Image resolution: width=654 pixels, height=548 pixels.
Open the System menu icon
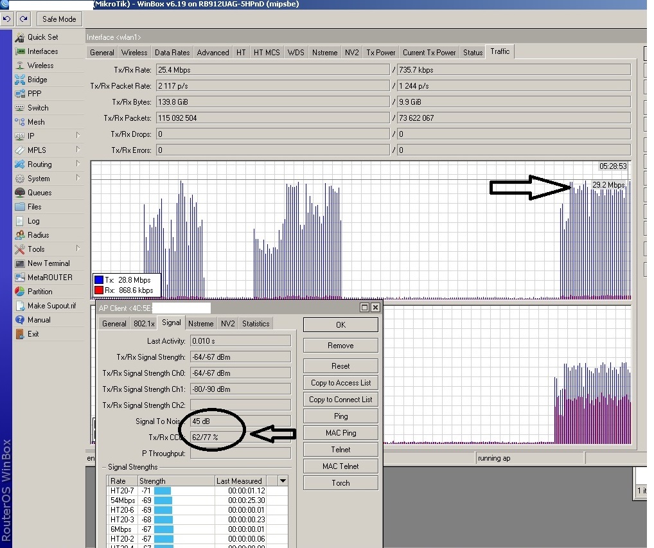(20, 179)
